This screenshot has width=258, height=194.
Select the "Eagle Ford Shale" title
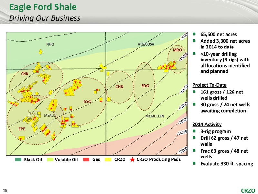point(43,7)
